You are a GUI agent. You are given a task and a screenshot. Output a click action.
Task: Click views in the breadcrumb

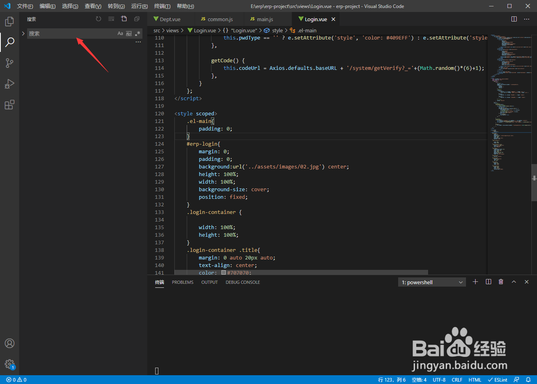(172, 30)
